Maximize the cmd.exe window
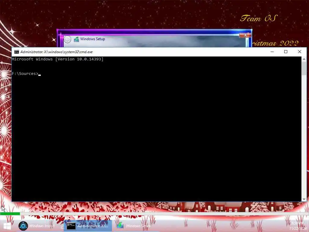The height and width of the screenshot is (232, 309). click(286, 52)
